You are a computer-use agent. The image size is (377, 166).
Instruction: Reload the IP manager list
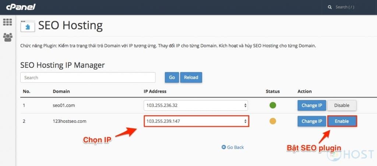click(191, 77)
